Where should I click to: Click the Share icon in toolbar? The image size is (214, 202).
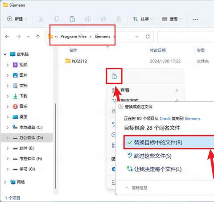103,19
